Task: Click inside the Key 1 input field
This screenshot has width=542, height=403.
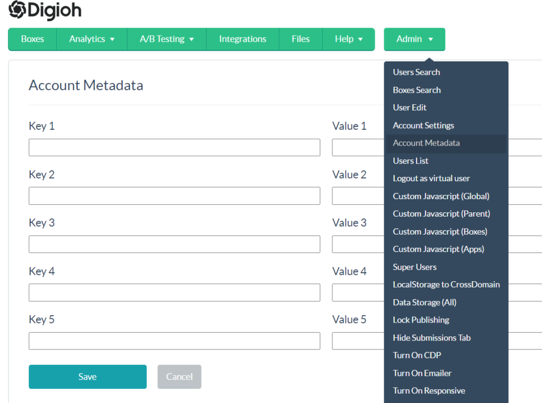Action: [174, 147]
